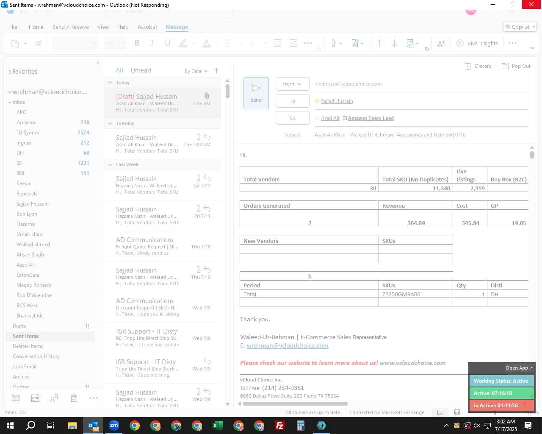This screenshot has height=434, width=542.
Task: Open Excel from the taskbar
Action: [x=218, y=426]
